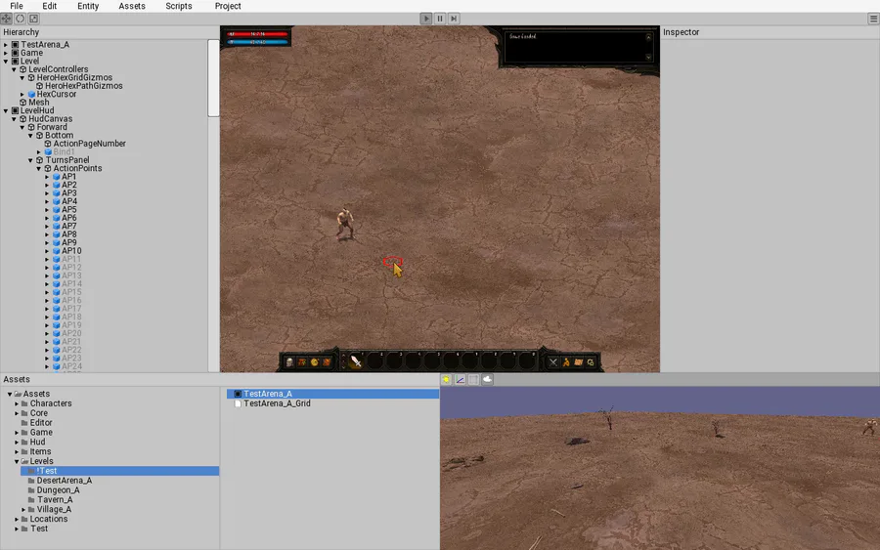
Task: Collapse the HudCanvas node
Action: coord(14,119)
